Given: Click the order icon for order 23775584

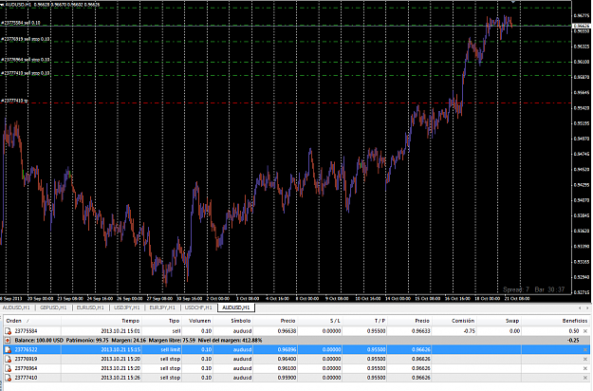Looking at the screenshot, I should click(8, 331).
